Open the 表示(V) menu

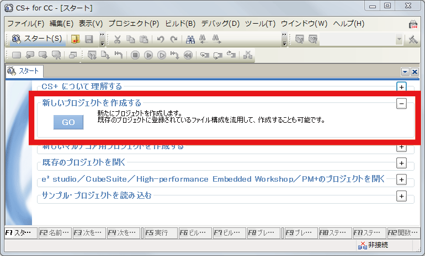tap(91, 24)
